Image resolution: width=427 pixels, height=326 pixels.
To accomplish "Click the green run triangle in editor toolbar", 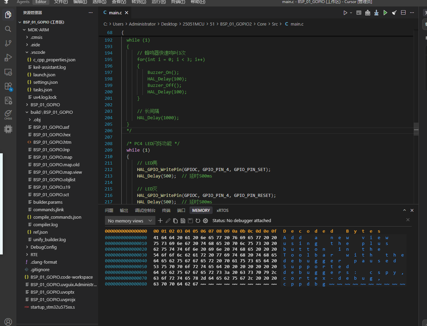I will click(385, 13).
